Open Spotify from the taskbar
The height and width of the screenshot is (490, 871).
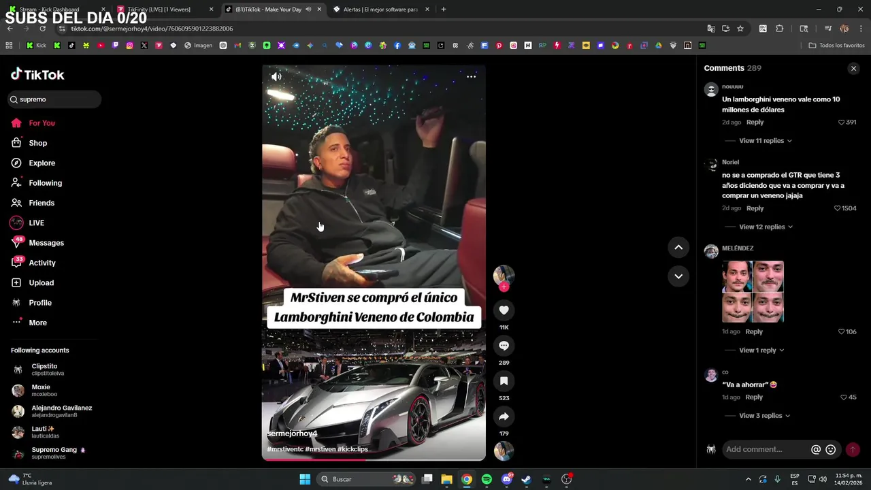point(487,479)
